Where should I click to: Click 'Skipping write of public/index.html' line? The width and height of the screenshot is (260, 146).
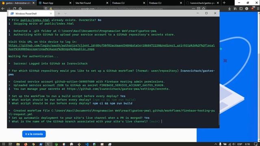point(43,24)
